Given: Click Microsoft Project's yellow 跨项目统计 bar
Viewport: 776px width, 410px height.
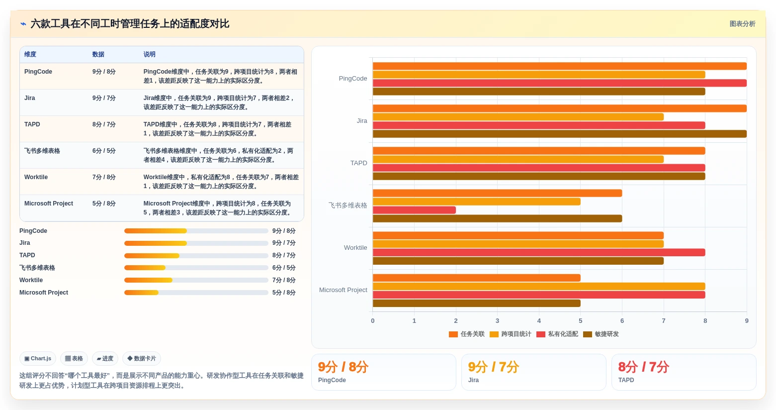Looking at the screenshot, I should point(539,286).
